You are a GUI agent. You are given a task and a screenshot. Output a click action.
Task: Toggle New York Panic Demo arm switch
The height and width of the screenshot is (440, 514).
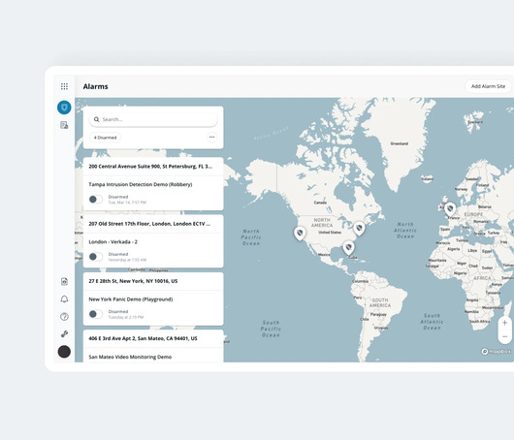coord(96,314)
